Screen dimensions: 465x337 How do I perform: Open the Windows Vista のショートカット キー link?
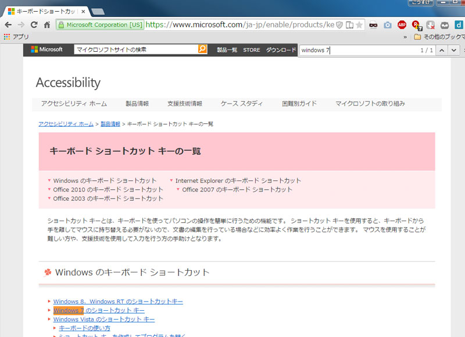pyautogui.click(x=104, y=319)
